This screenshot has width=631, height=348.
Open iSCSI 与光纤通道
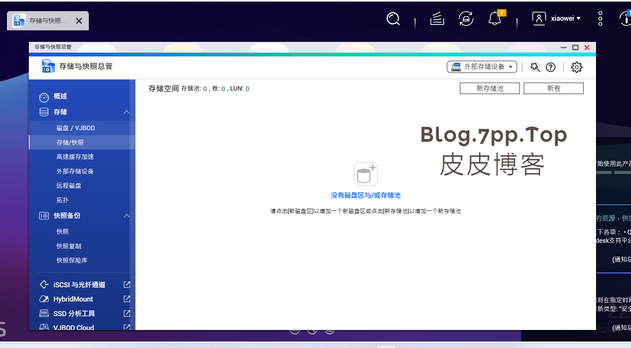[79, 285]
